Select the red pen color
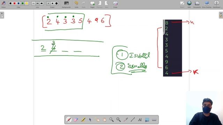Screen dimensions: 223x125 tap(14, 3)
